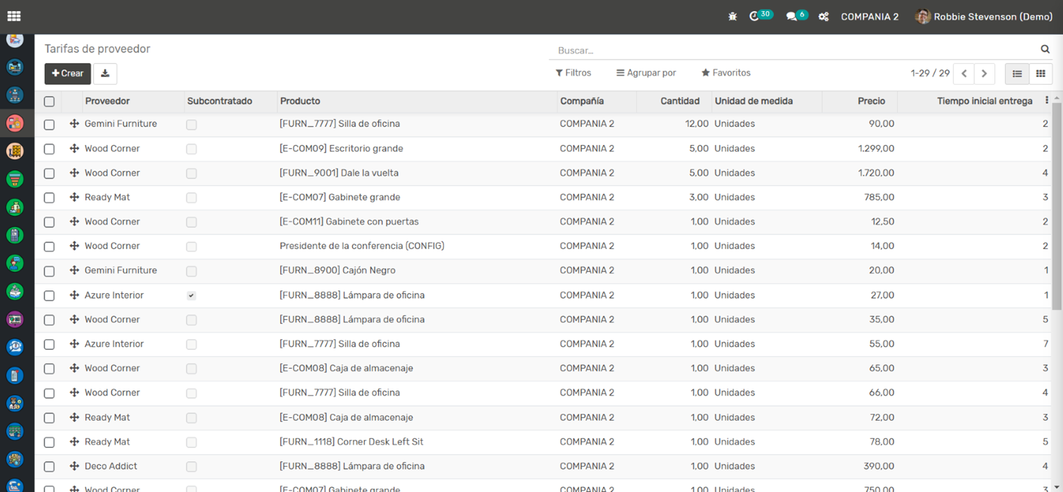
Task: Open the apps grid menu icon
Action: (14, 16)
